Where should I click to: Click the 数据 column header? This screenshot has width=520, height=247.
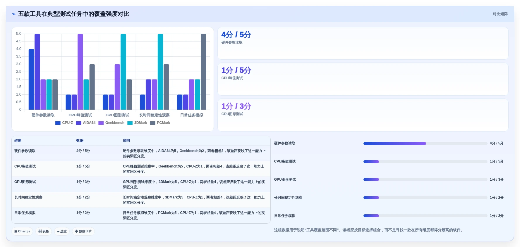click(80, 141)
